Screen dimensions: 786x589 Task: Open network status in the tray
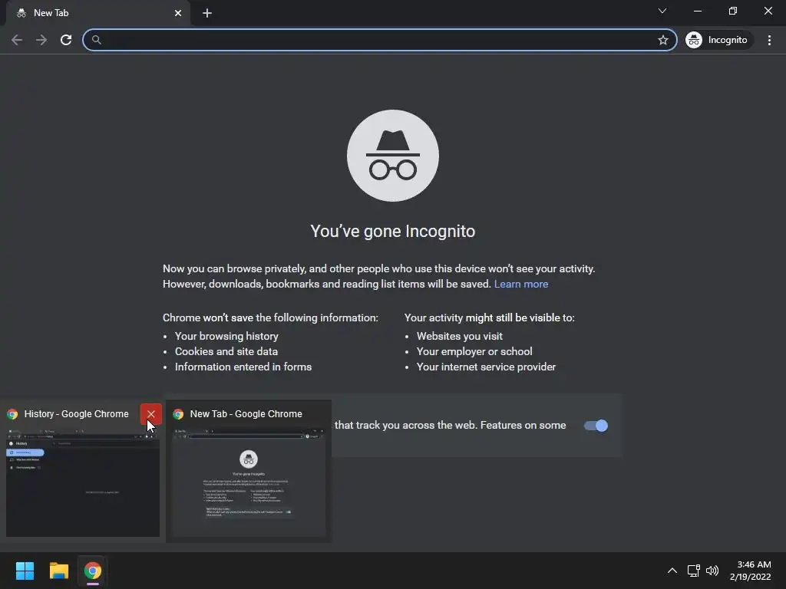[693, 571]
